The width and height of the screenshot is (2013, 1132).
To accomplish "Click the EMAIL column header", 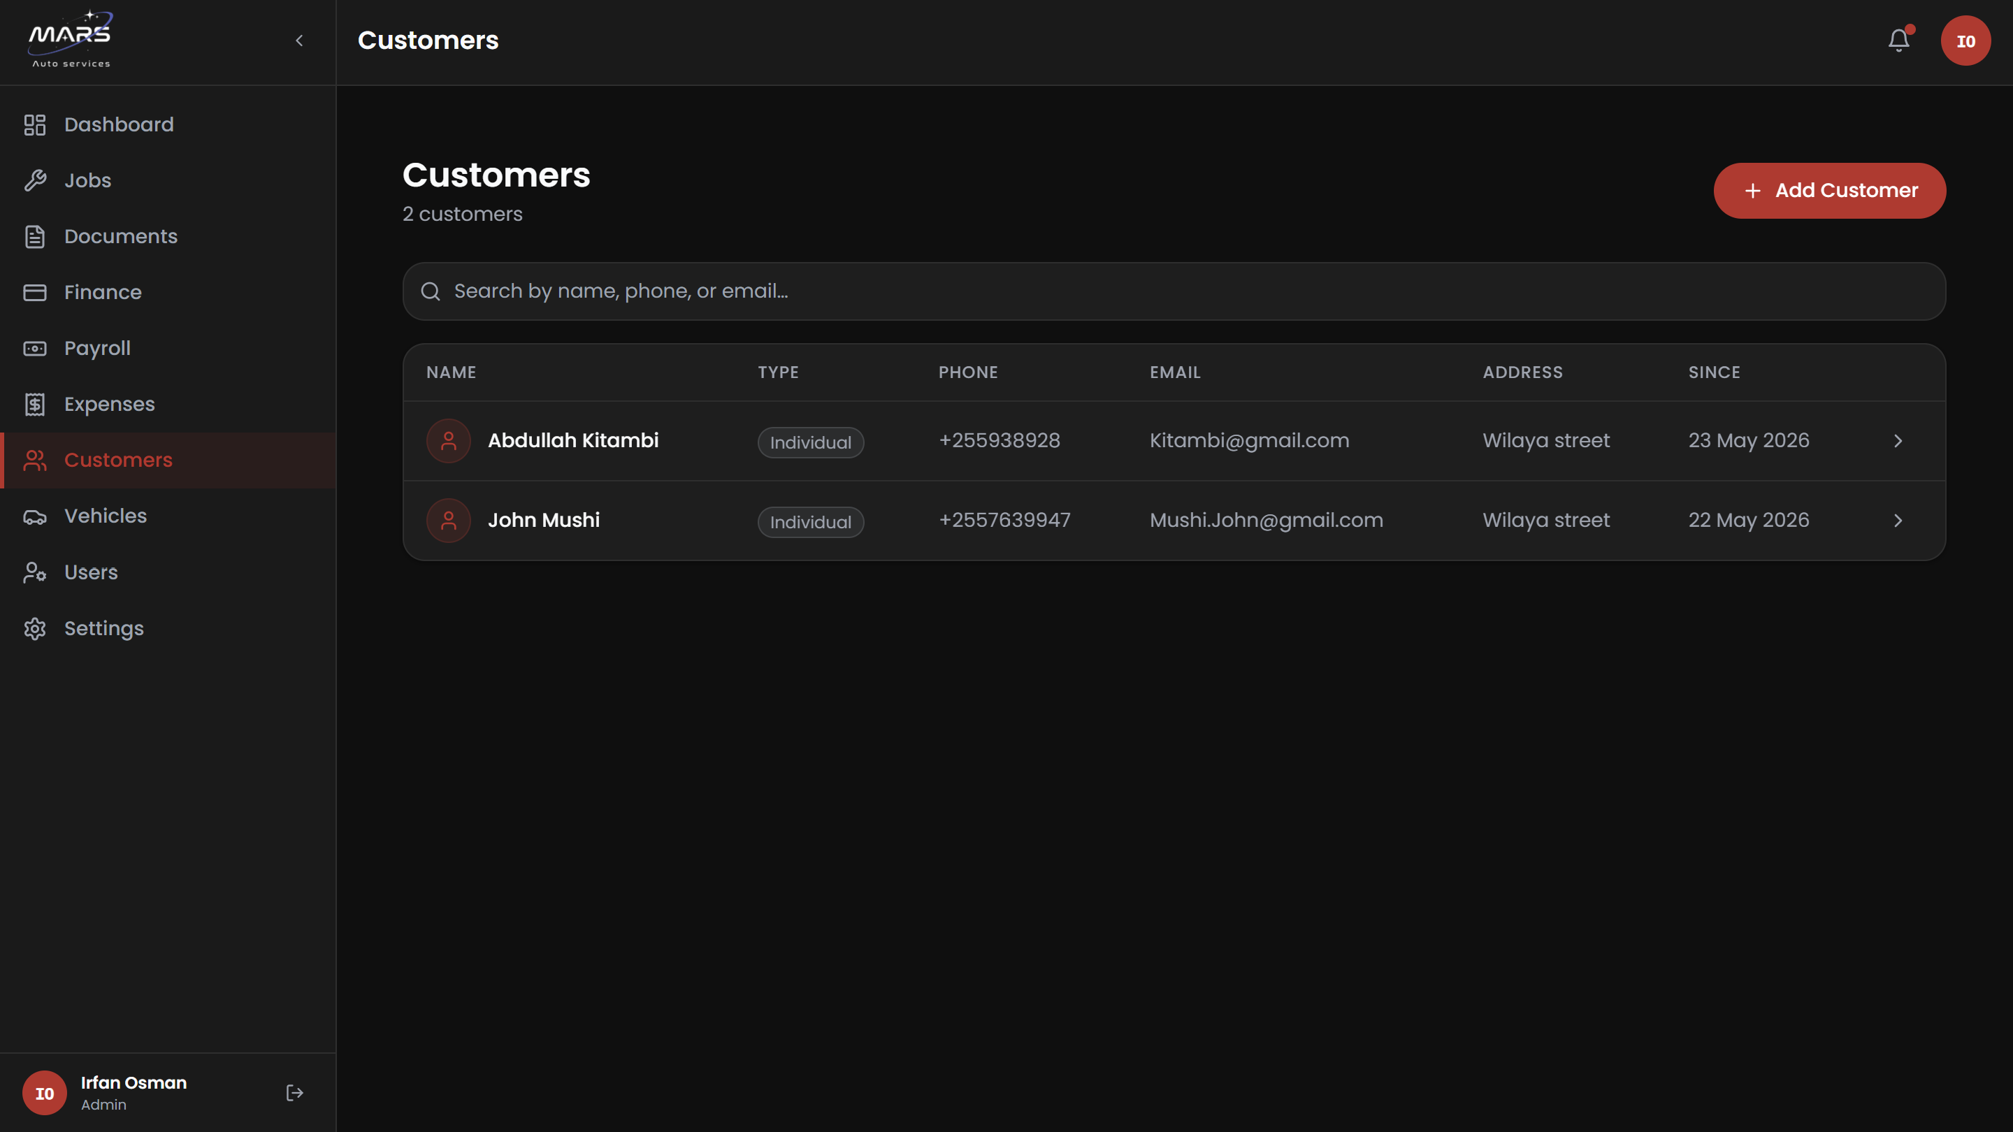I will tap(1174, 372).
